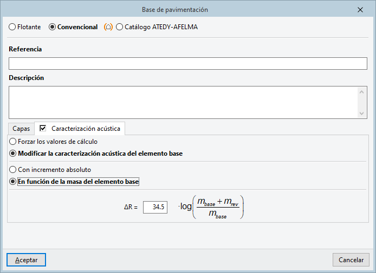Select En función de la masa option
The height and width of the screenshot is (273, 376).
pyautogui.click(x=12, y=182)
